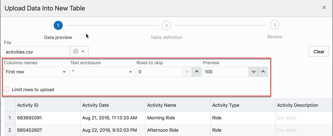The image size is (333, 136).
Task: Click the Preview value field
Action: point(226,72)
